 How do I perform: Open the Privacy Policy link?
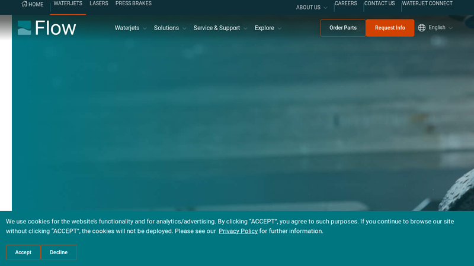(x=238, y=231)
